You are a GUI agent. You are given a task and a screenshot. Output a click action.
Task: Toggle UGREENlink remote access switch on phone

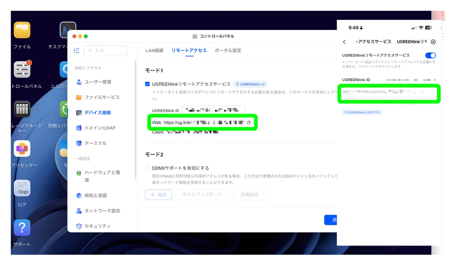coord(431,55)
